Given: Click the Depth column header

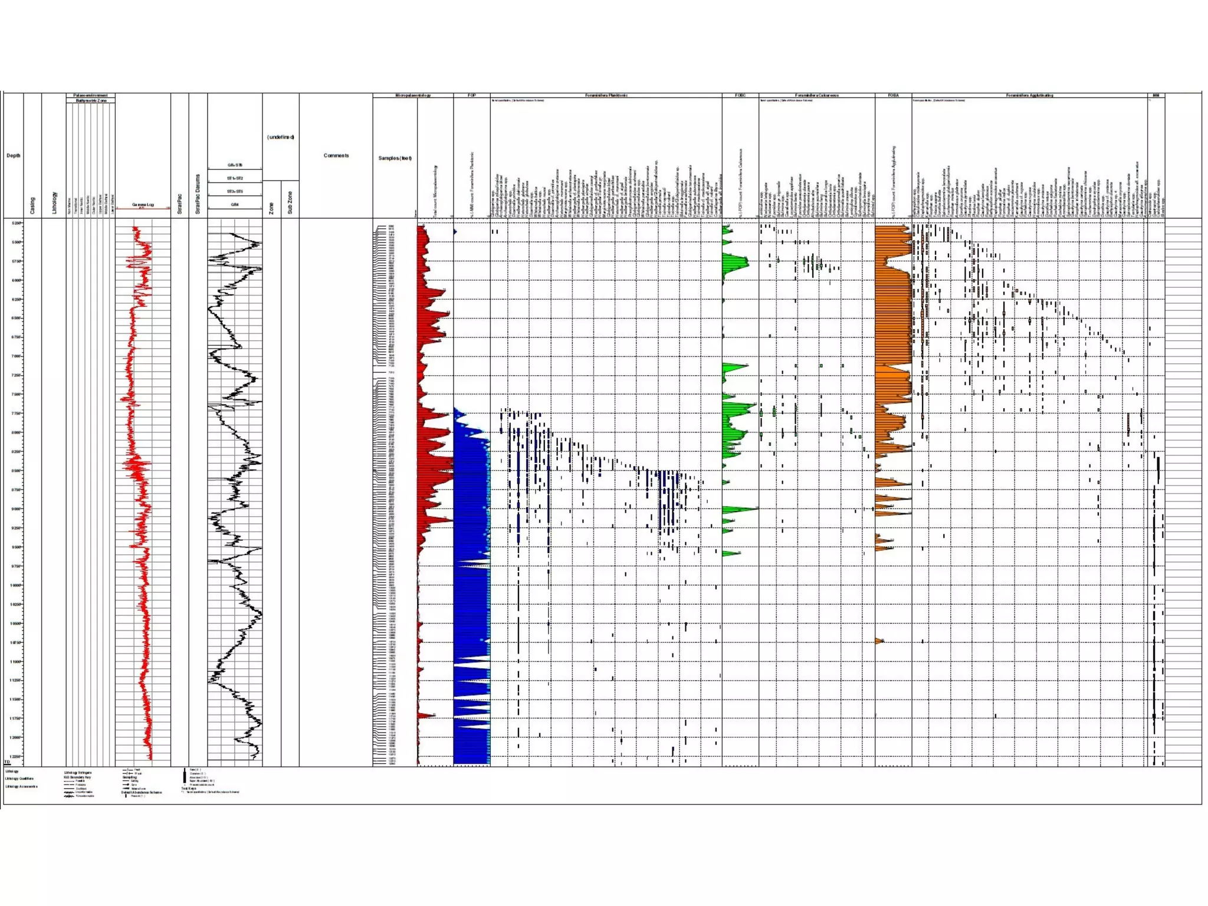Looking at the screenshot, I should (x=13, y=156).
